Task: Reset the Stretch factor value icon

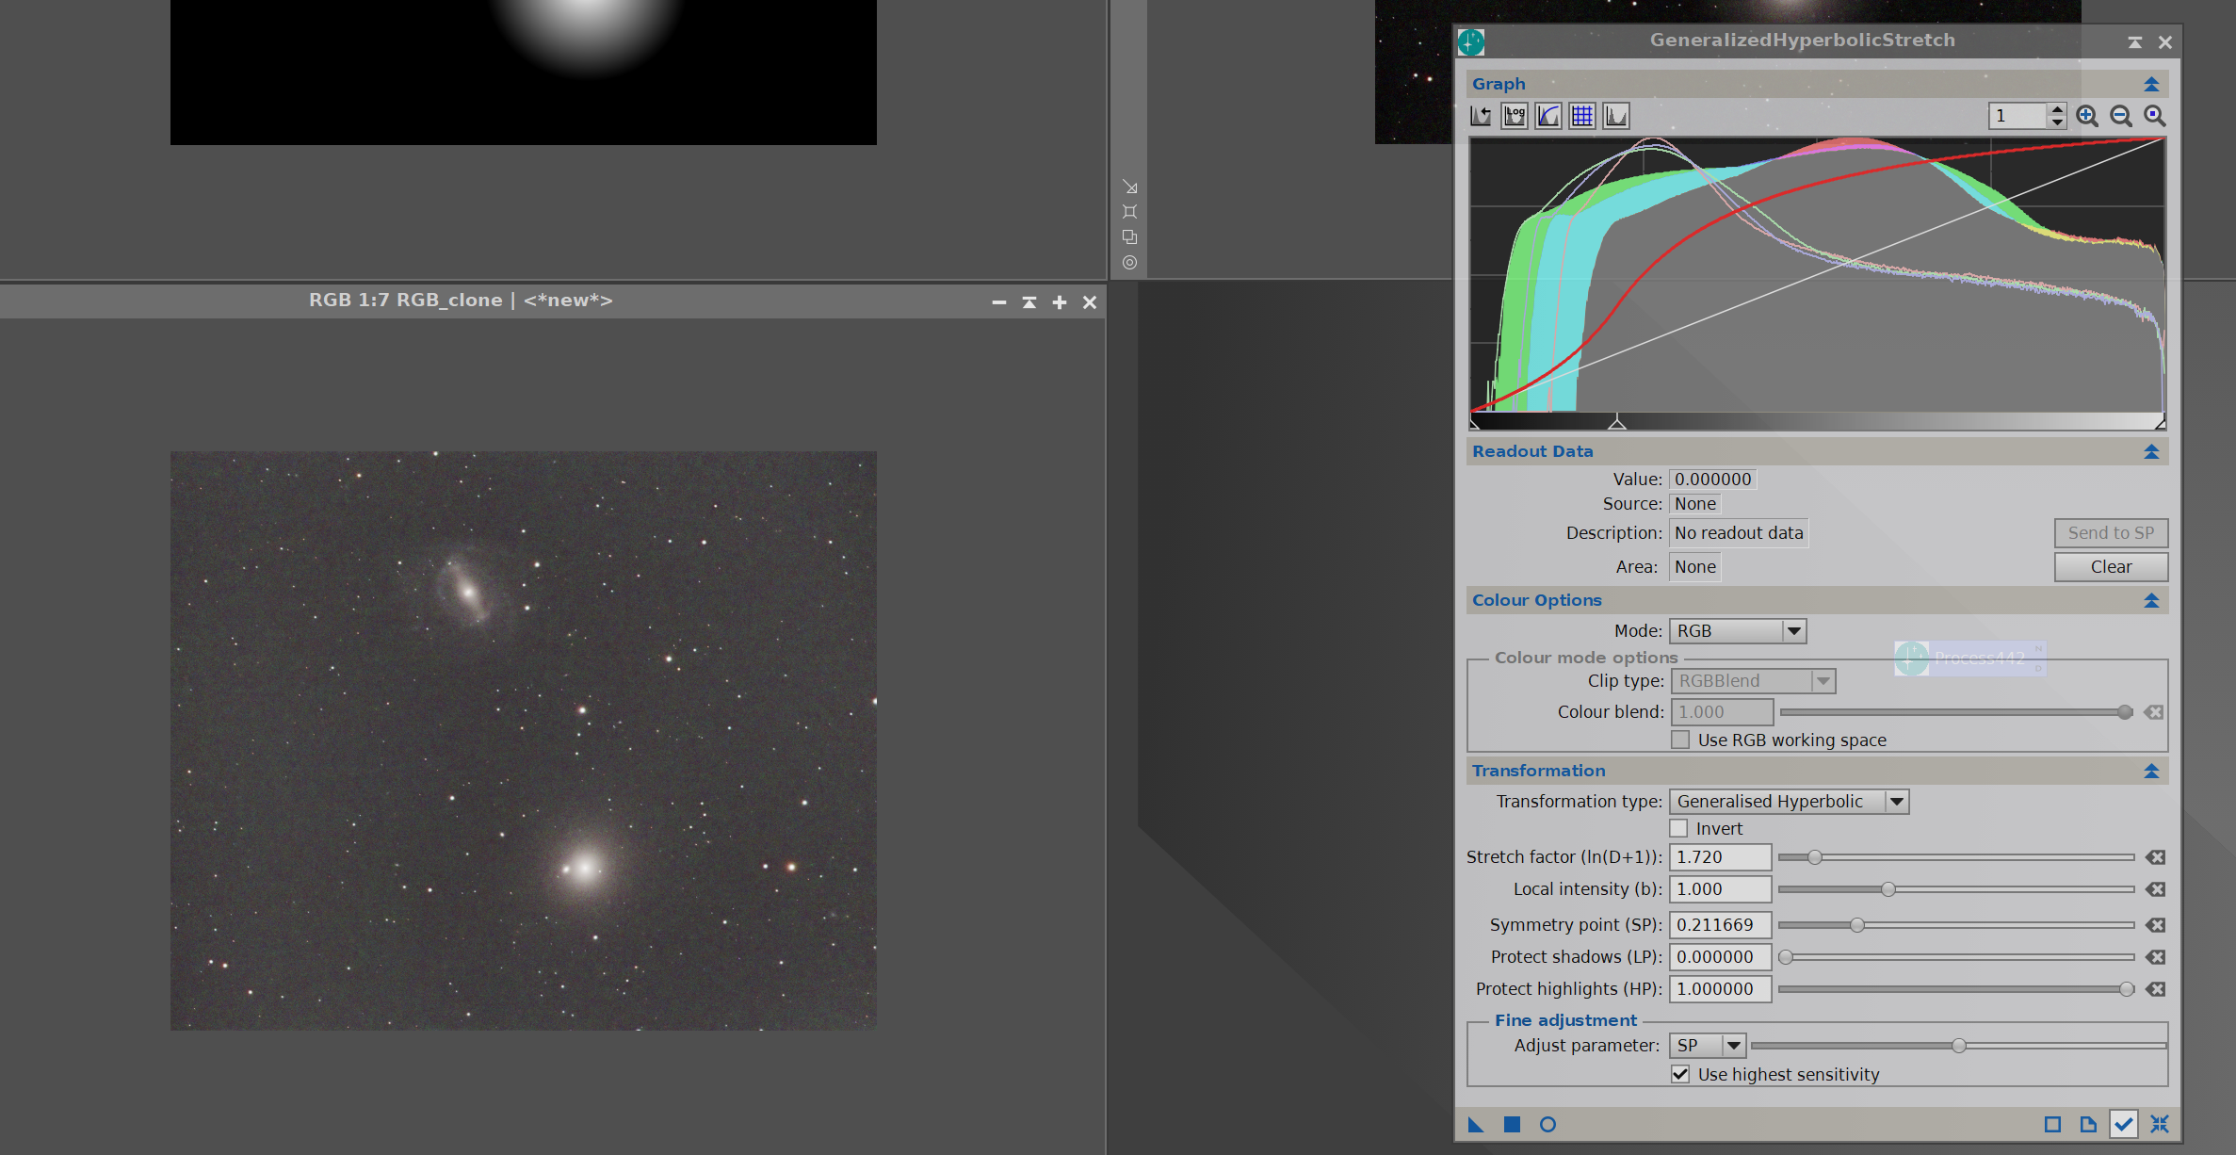Action: [x=2155, y=857]
